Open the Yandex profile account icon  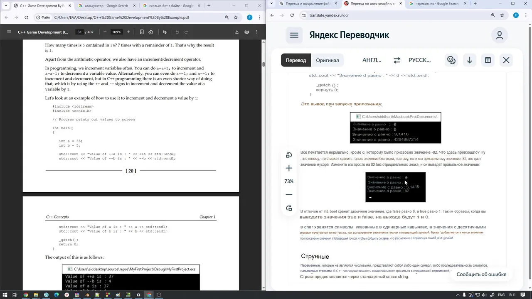[x=500, y=35]
